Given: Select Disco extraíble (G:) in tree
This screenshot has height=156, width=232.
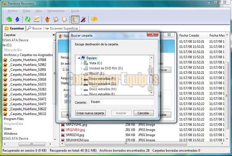Looking at the screenshot, I should coord(102,84).
